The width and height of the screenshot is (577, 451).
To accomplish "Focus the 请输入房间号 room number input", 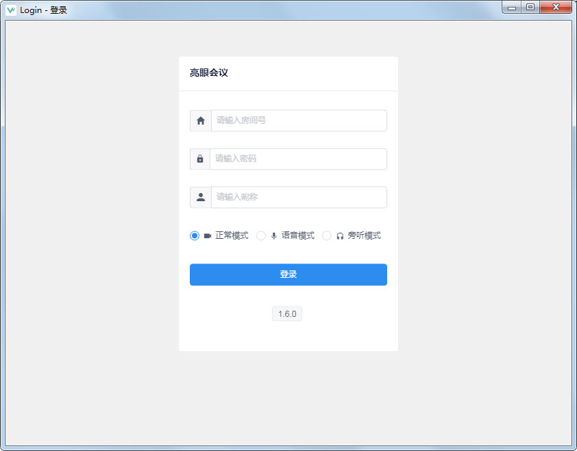I will (x=299, y=120).
